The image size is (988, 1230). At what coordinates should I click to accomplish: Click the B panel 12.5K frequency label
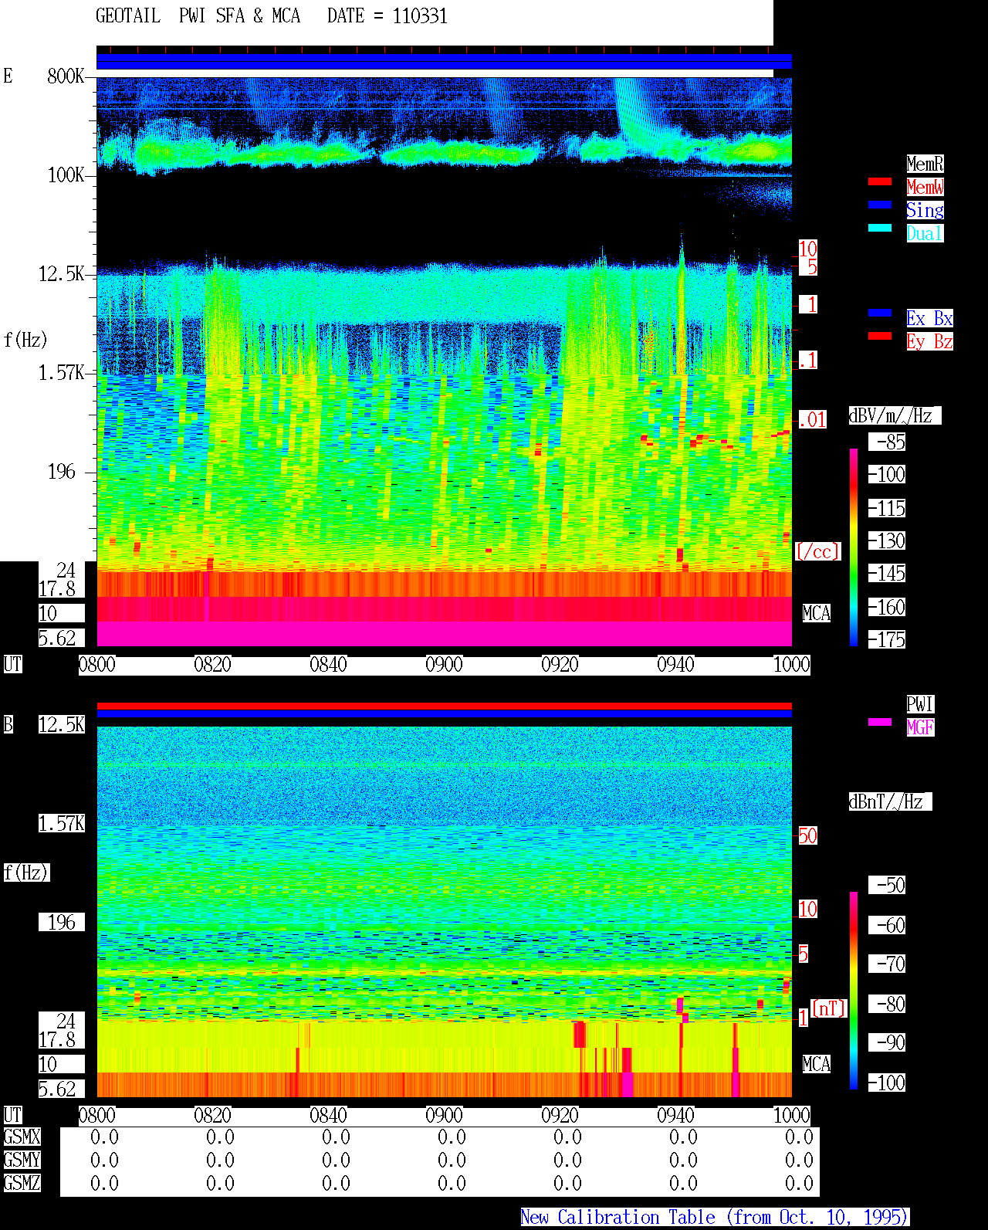pyautogui.click(x=62, y=724)
